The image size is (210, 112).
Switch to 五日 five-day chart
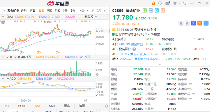[32, 11]
